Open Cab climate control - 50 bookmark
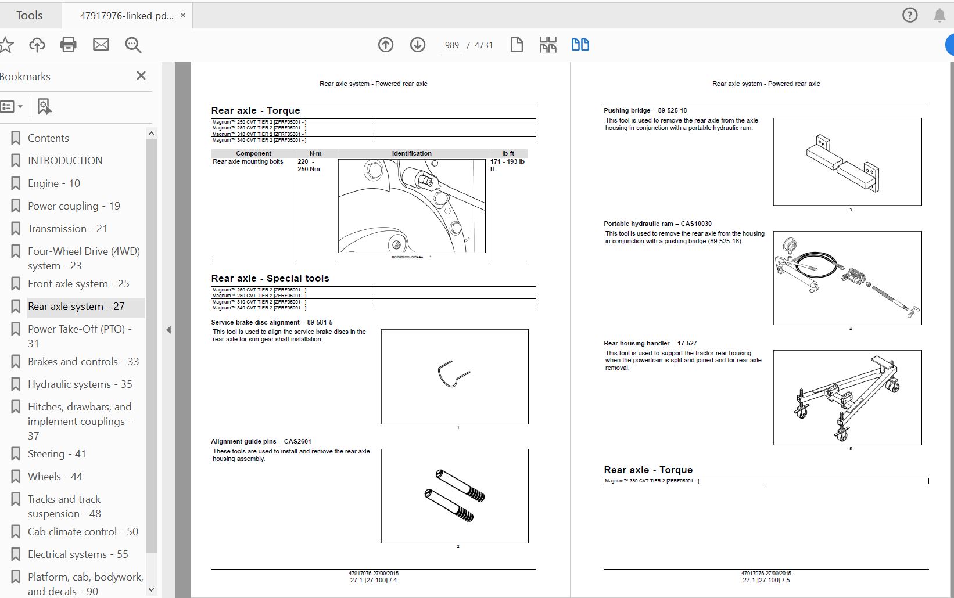Image resolution: width=954 pixels, height=598 pixels. 83,532
